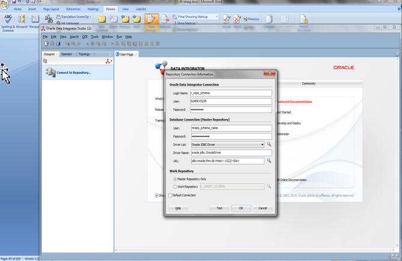Open the Word Page Layout ribbon tab

[51, 9]
